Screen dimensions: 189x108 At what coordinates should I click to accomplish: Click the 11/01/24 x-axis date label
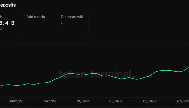49,101
